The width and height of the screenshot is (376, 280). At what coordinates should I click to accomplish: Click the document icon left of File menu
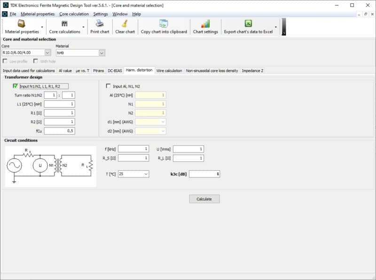pyautogui.click(x=5, y=14)
